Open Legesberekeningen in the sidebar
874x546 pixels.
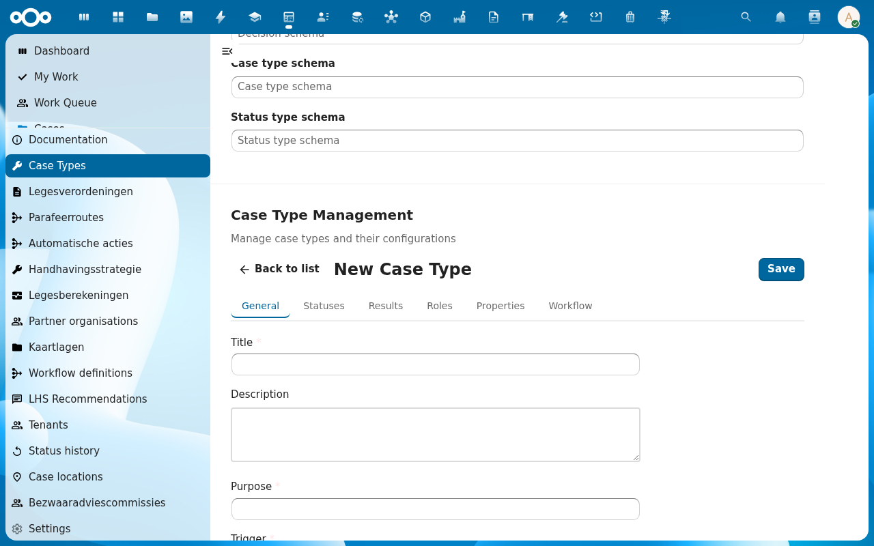click(x=108, y=296)
